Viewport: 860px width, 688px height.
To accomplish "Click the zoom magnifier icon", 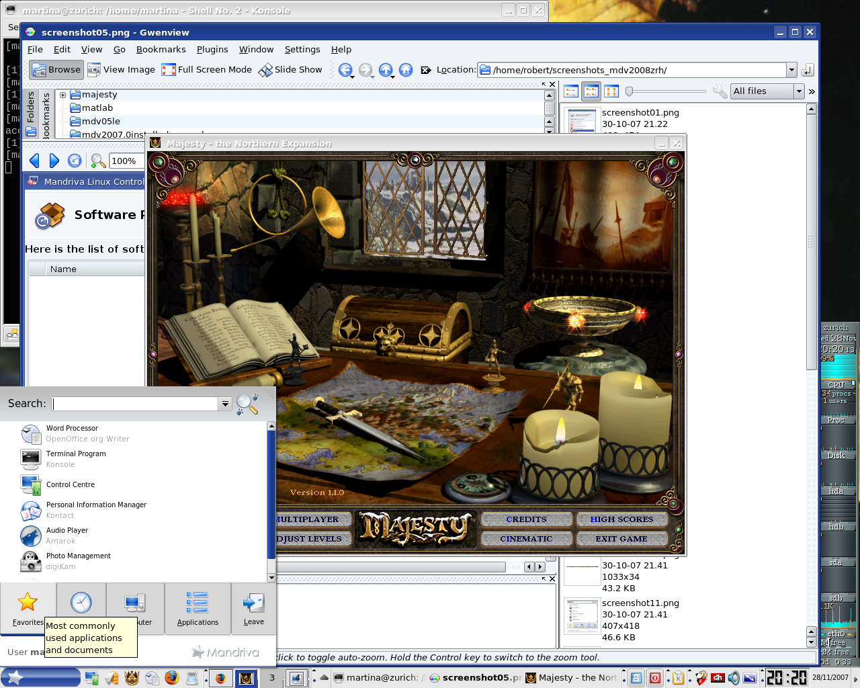I will point(98,161).
